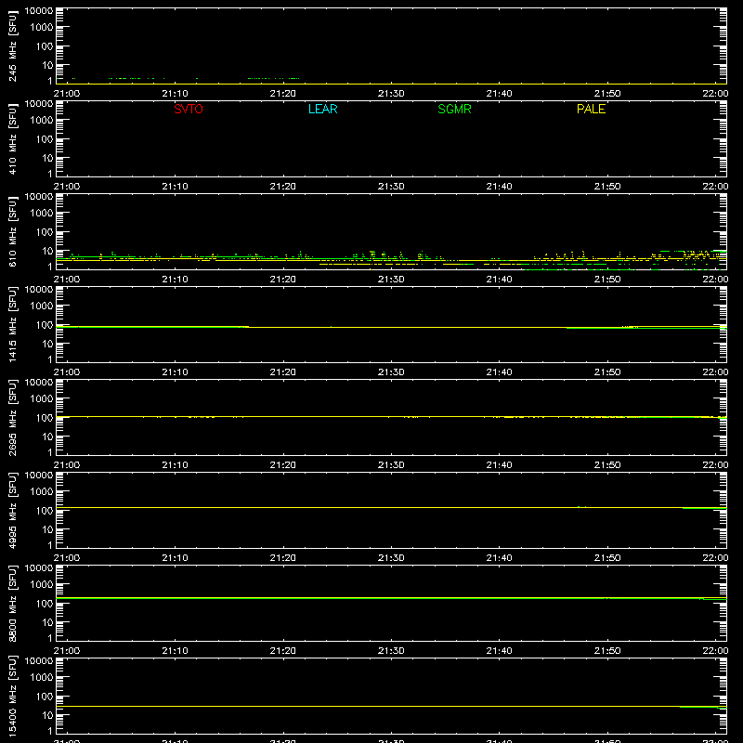Click the red SVTO station legend label
Image resolution: width=743 pixels, height=743 pixels.
click(189, 109)
